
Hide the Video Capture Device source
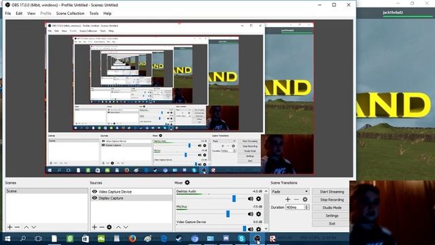click(94, 192)
